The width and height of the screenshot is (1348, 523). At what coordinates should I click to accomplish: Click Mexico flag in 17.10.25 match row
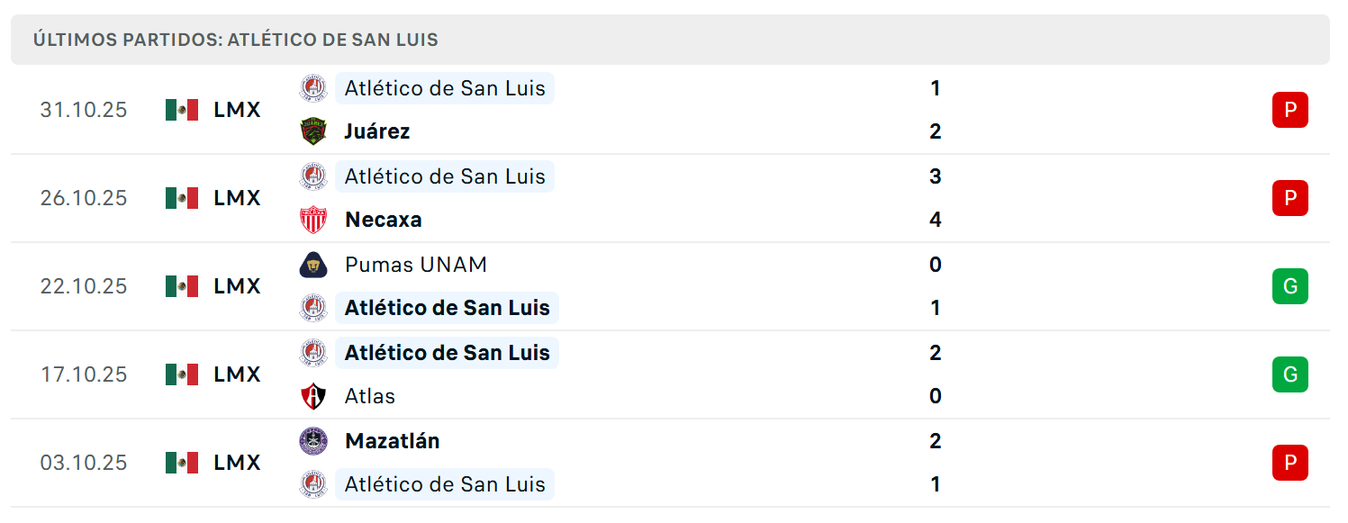tap(182, 374)
